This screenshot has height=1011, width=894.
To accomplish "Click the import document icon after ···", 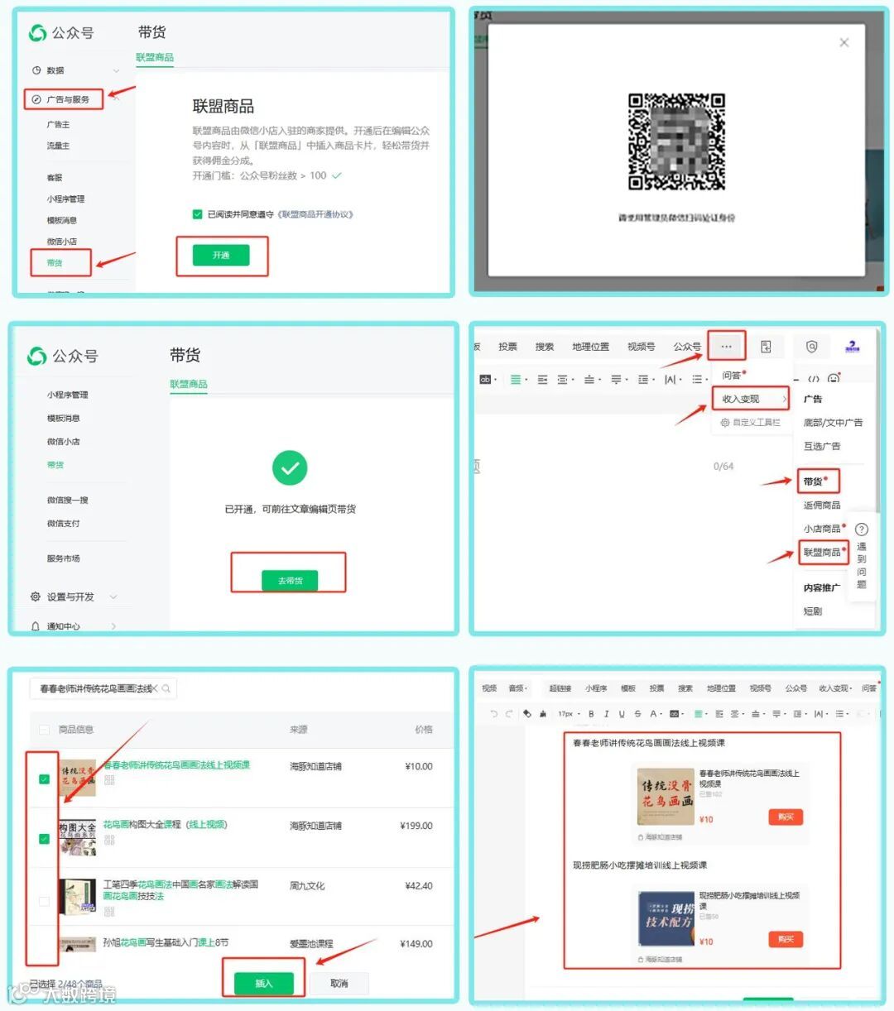I will pyautogui.click(x=766, y=347).
